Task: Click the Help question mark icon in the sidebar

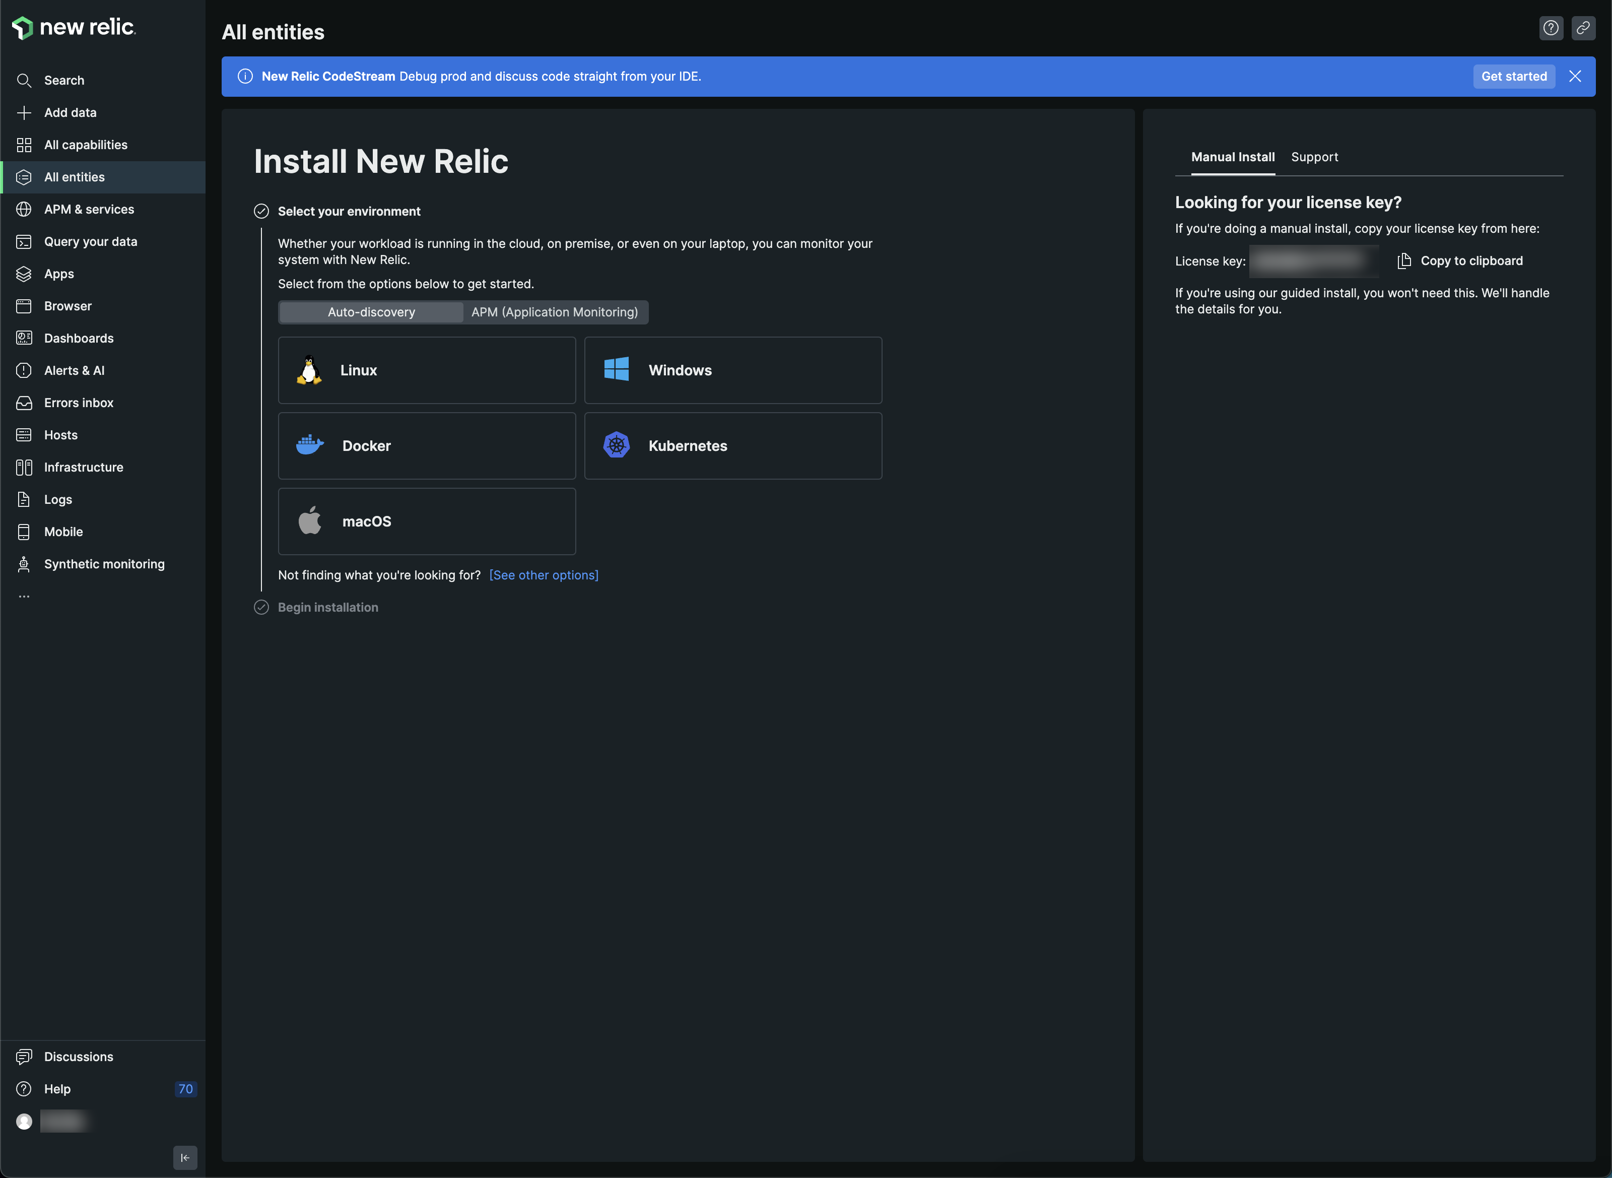Action: (x=24, y=1089)
